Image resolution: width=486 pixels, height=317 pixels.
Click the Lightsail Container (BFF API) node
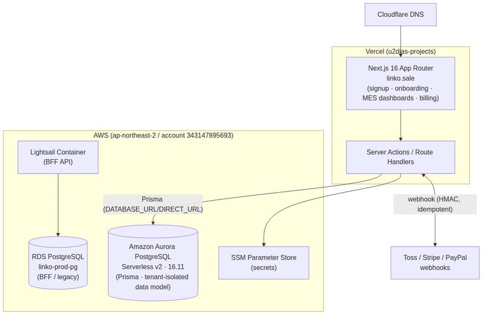click(58, 157)
